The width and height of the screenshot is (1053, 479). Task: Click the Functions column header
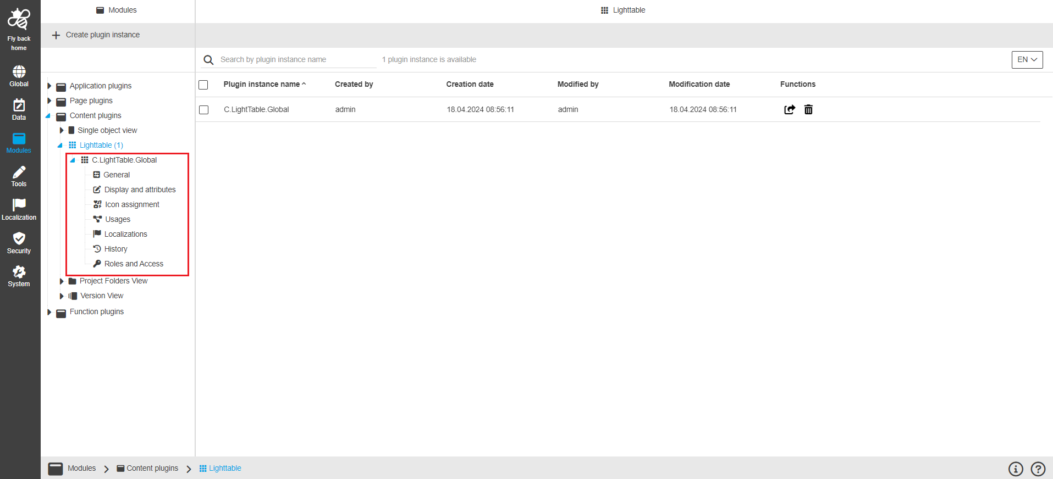[x=797, y=84]
